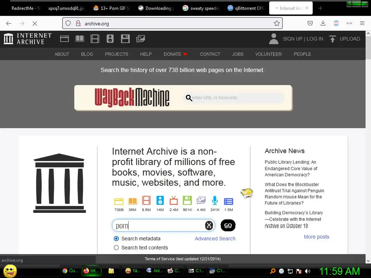Open the smiley Start button

pyautogui.click(x=10, y=271)
